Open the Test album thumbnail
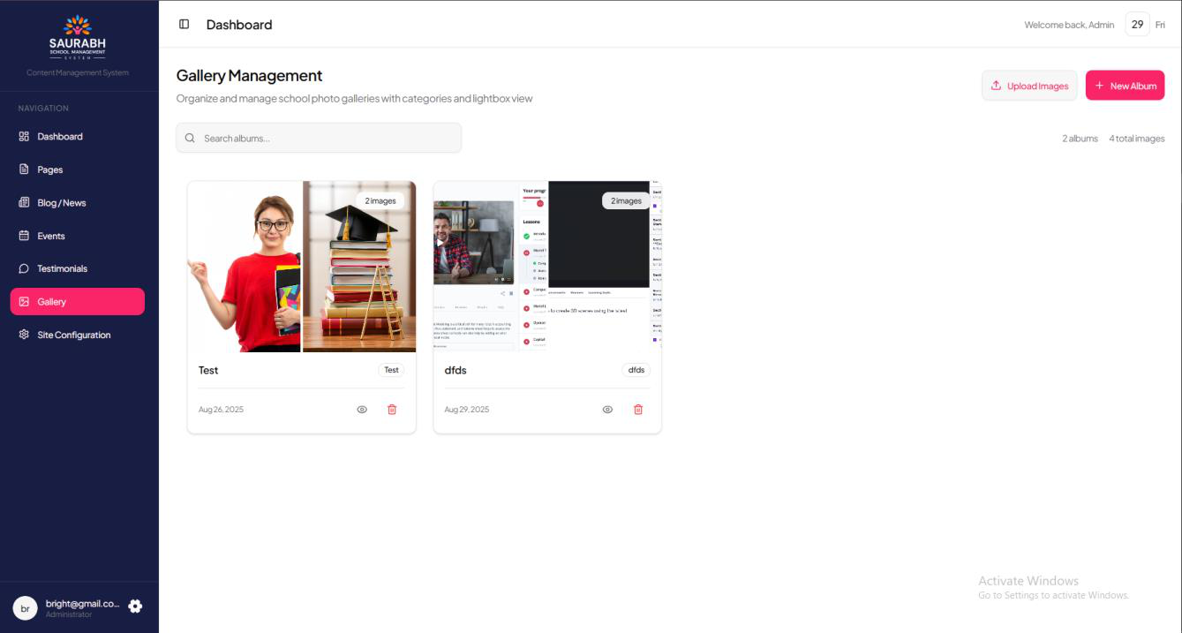 pos(301,267)
